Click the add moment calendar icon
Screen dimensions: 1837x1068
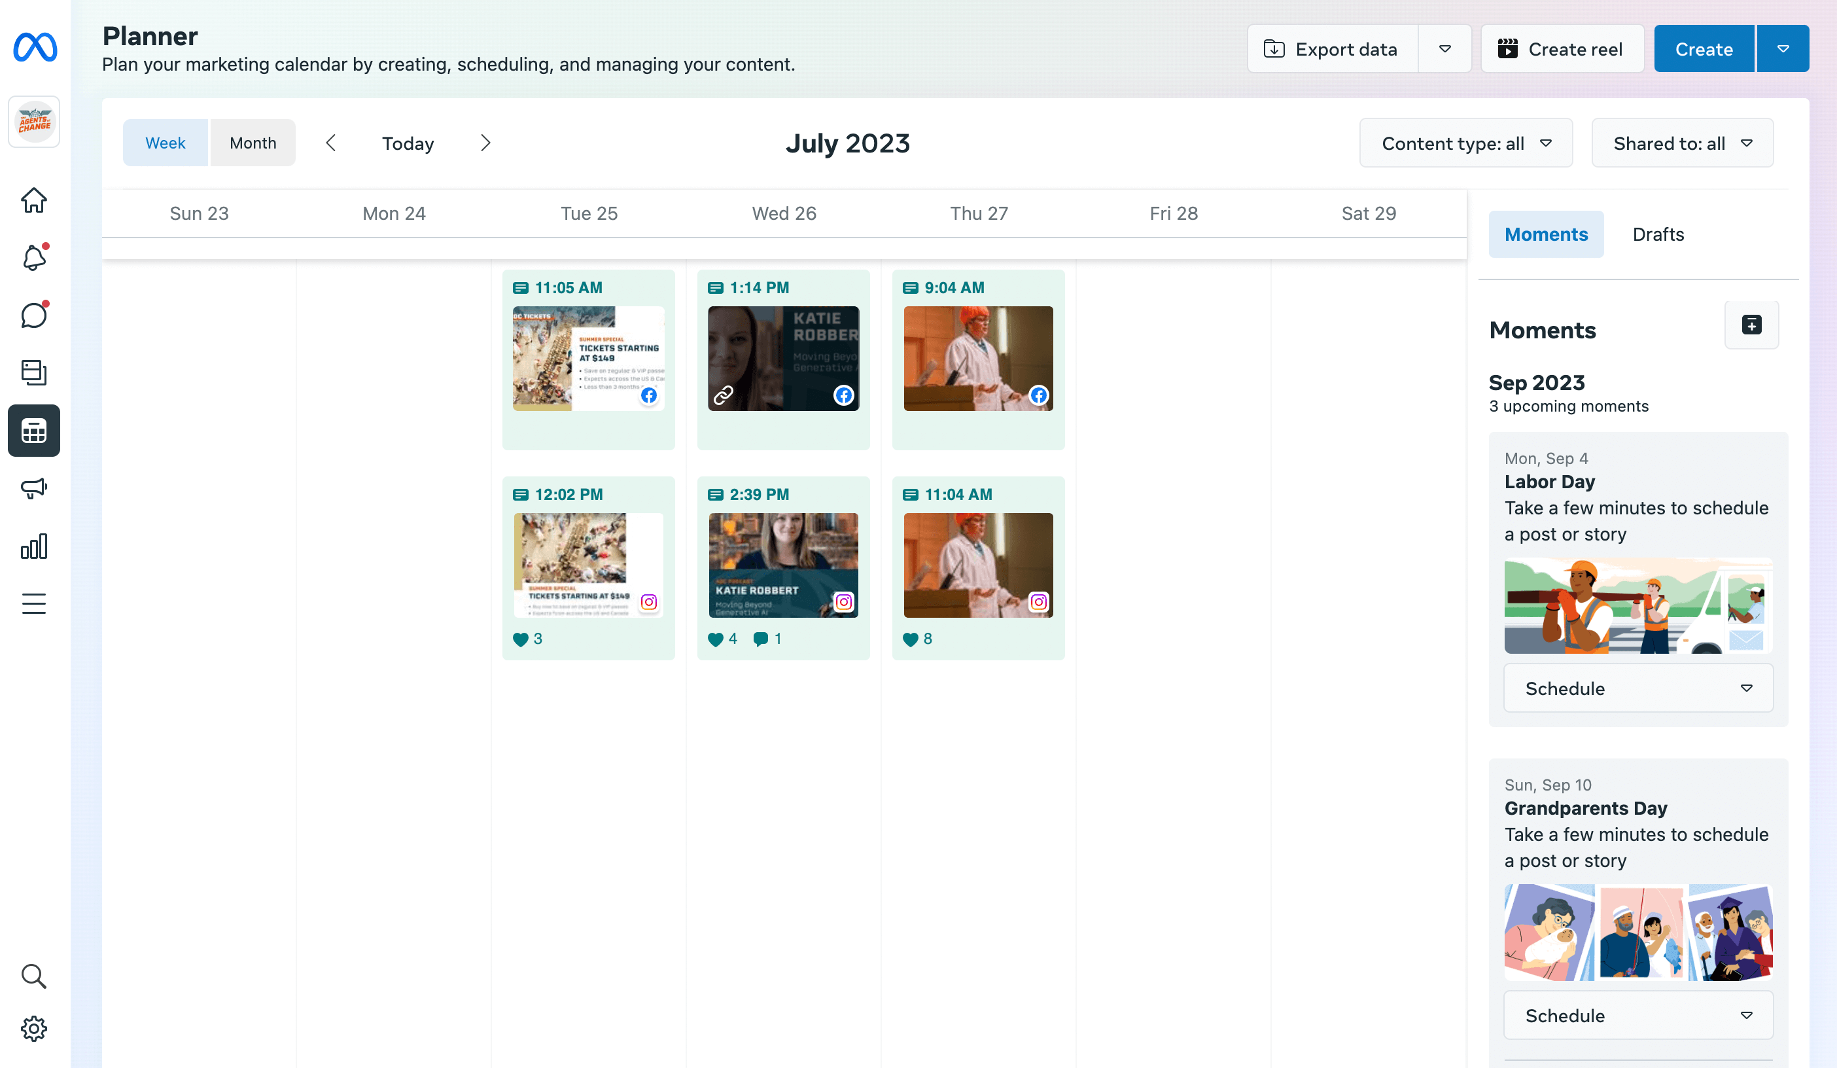(1751, 325)
